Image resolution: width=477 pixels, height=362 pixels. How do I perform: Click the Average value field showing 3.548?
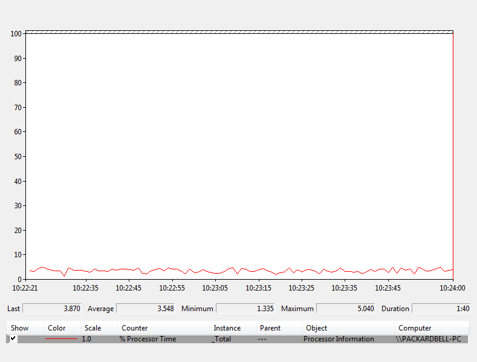(x=145, y=309)
